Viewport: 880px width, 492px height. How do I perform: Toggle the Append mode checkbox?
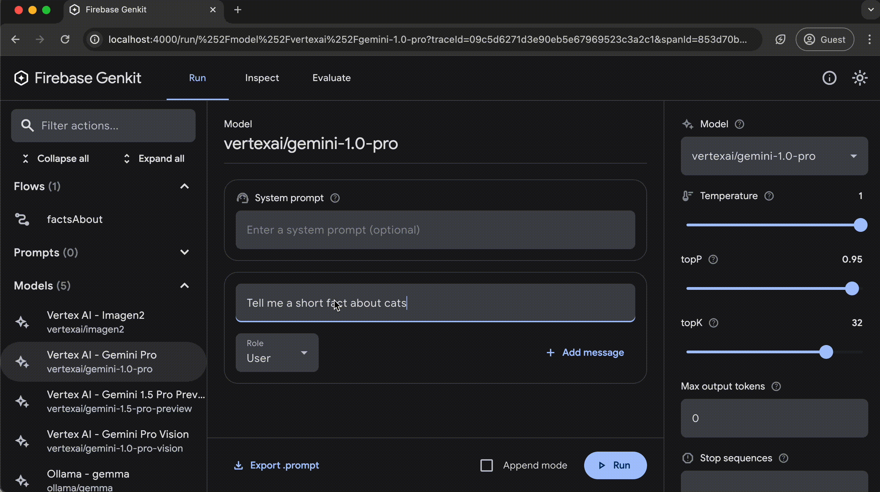(487, 465)
